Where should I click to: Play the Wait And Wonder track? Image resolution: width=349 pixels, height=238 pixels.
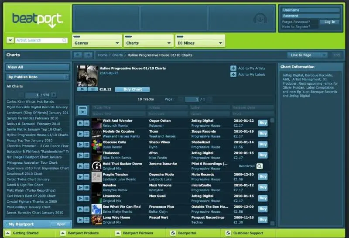click(x=80, y=123)
